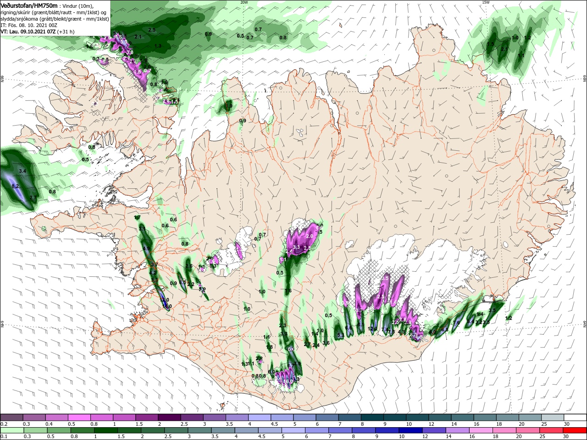587x440 pixels.
Task: Click the bottom-row 14 light purple legend swatch
Action: 458,430
